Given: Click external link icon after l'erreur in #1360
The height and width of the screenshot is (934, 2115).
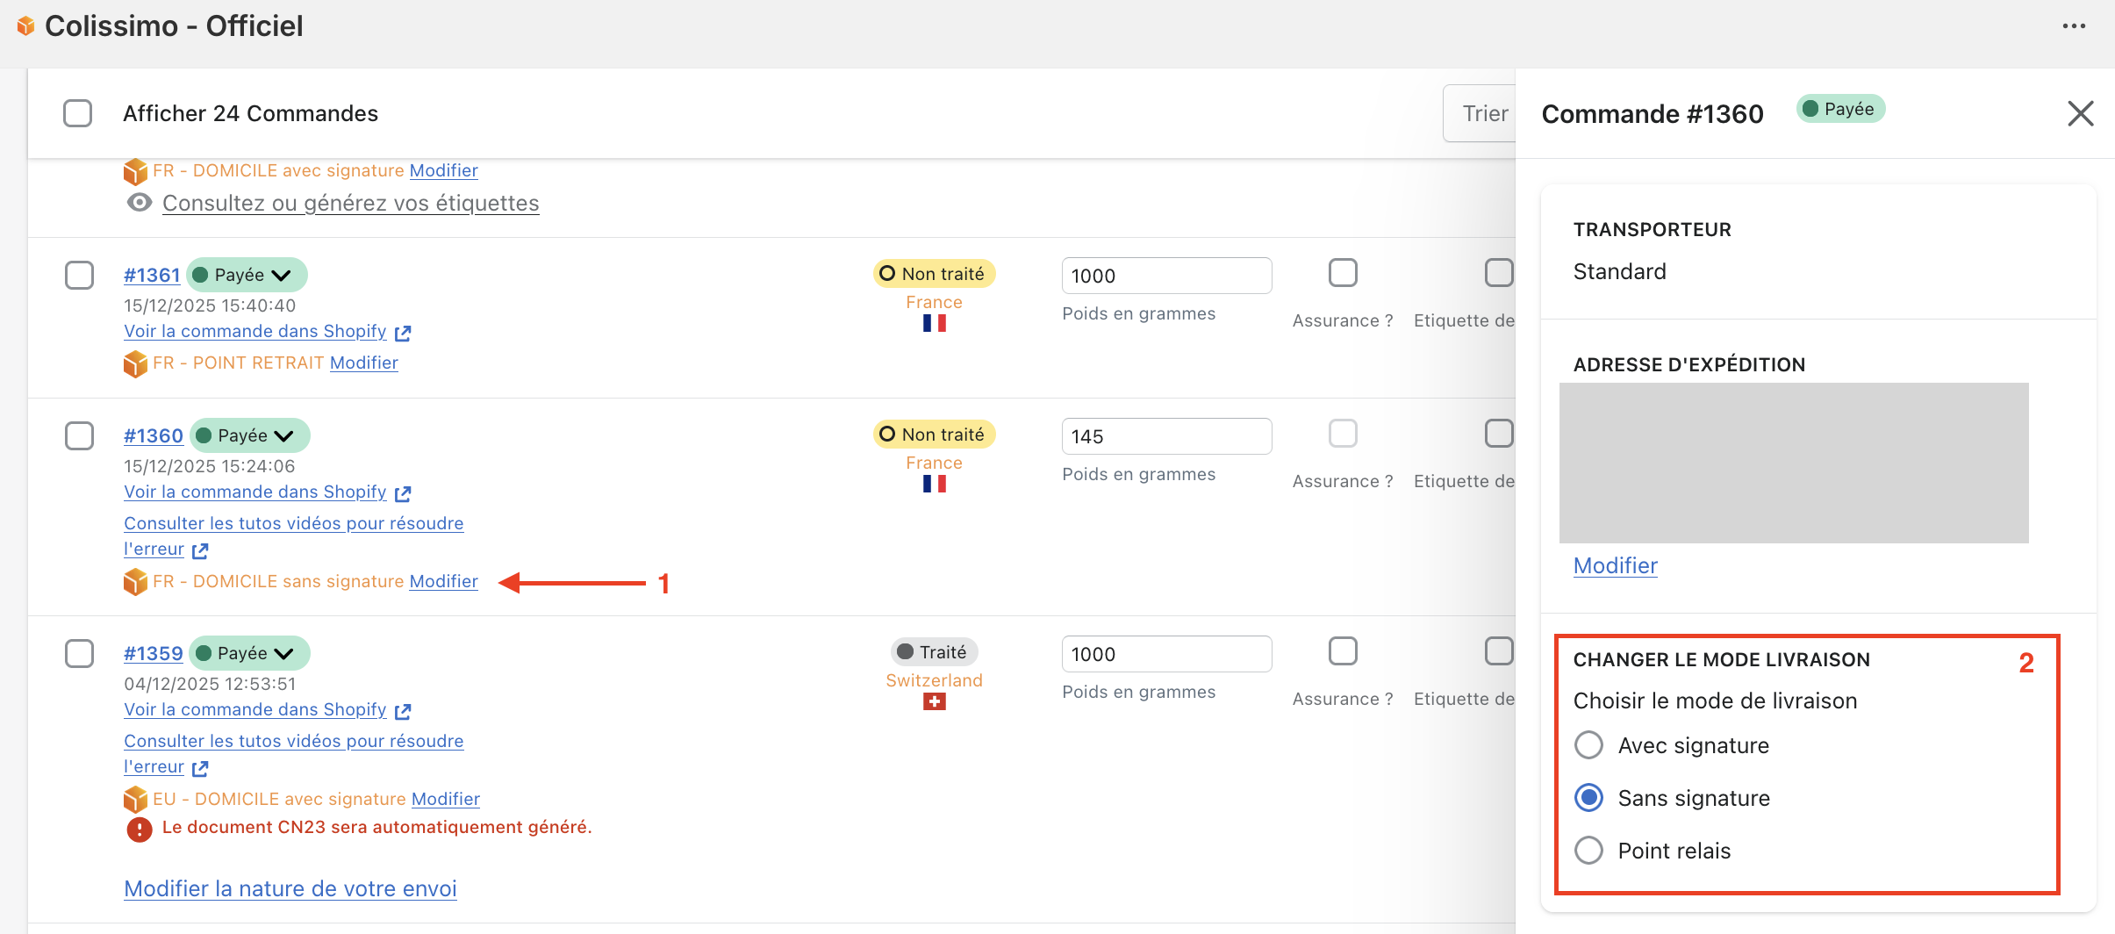Looking at the screenshot, I should point(200,550).
